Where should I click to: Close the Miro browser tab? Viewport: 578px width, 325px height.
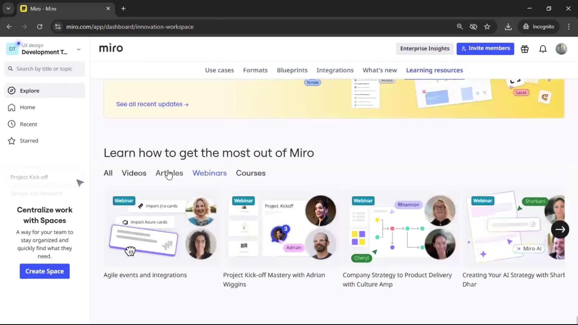pos(108,8)
